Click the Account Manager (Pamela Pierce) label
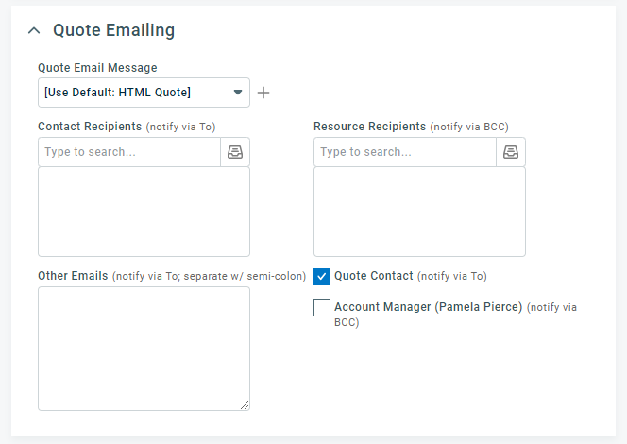This screenshot has height=444, width=627. tap(428, 307)
